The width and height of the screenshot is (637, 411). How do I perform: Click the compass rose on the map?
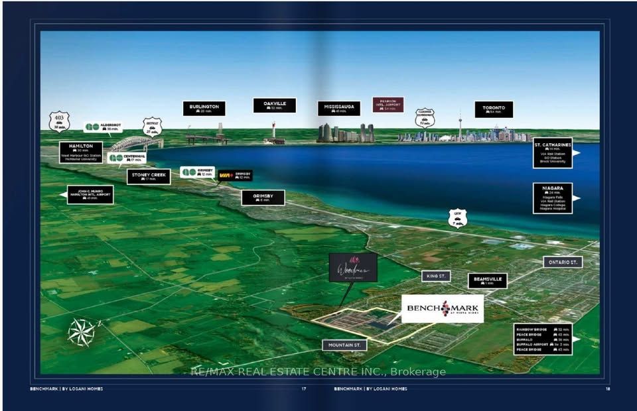click(82, 332)
